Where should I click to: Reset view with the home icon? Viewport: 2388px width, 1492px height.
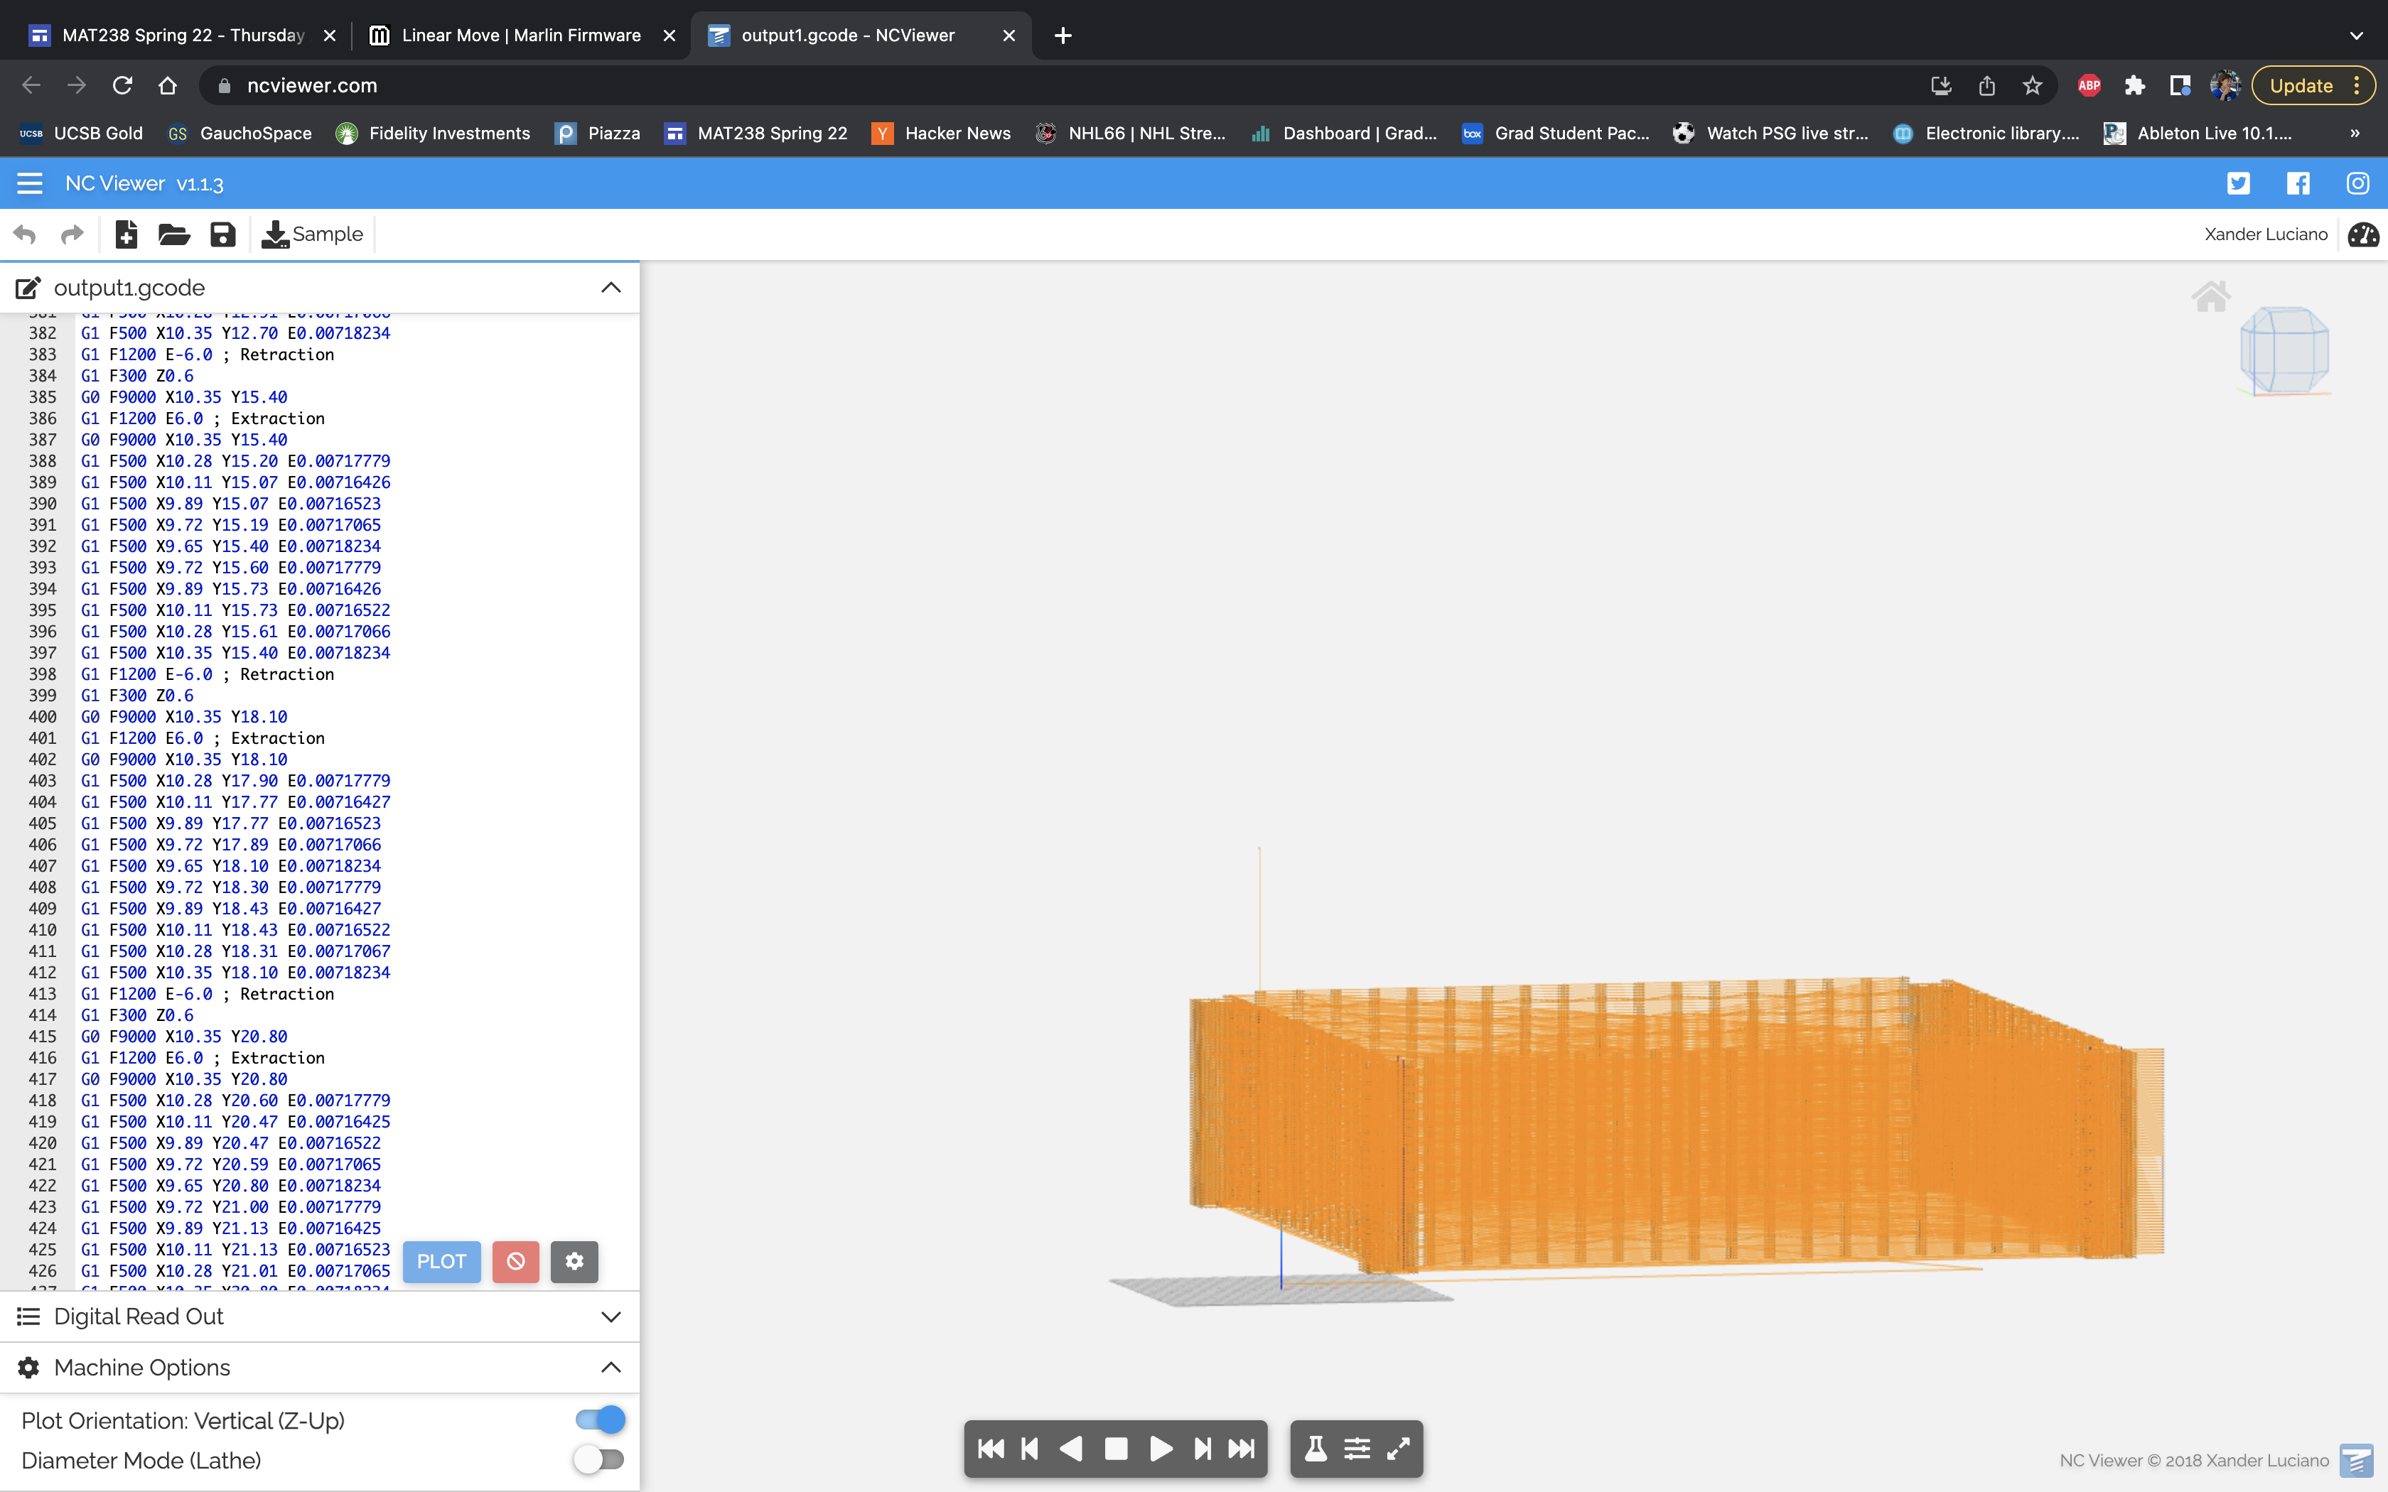pyautogui.click(x=2210, y=296)
